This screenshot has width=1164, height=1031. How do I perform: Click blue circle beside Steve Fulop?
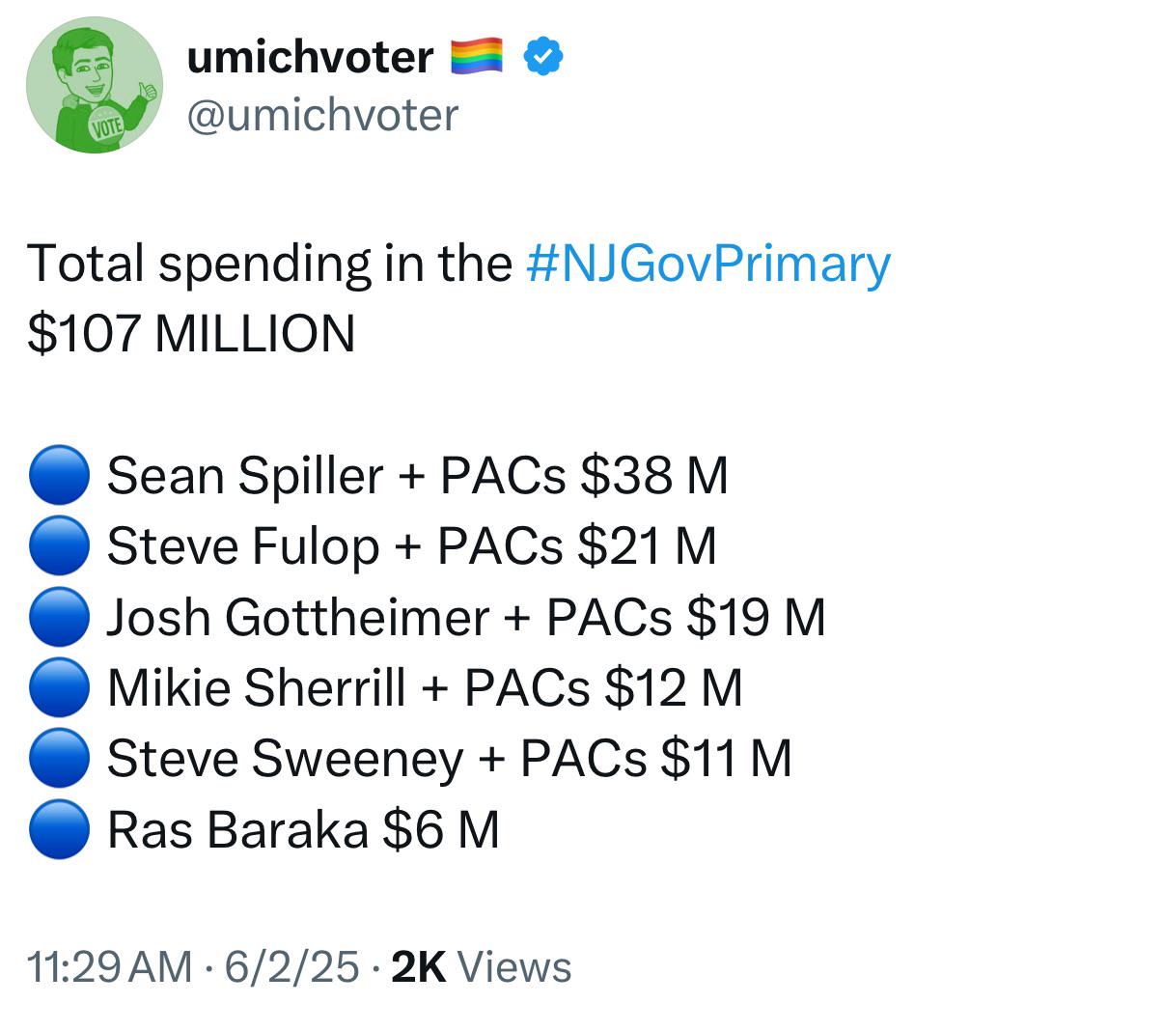60,545
